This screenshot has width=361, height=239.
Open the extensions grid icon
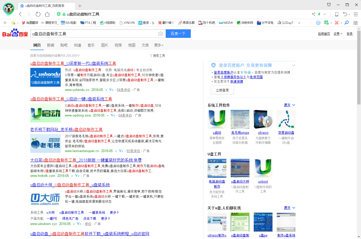pos(355,23)
